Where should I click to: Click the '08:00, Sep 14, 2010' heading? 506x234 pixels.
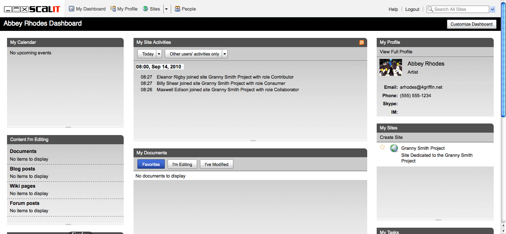coord(159,67)
